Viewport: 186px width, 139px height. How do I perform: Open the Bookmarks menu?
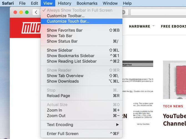[87, 3]
